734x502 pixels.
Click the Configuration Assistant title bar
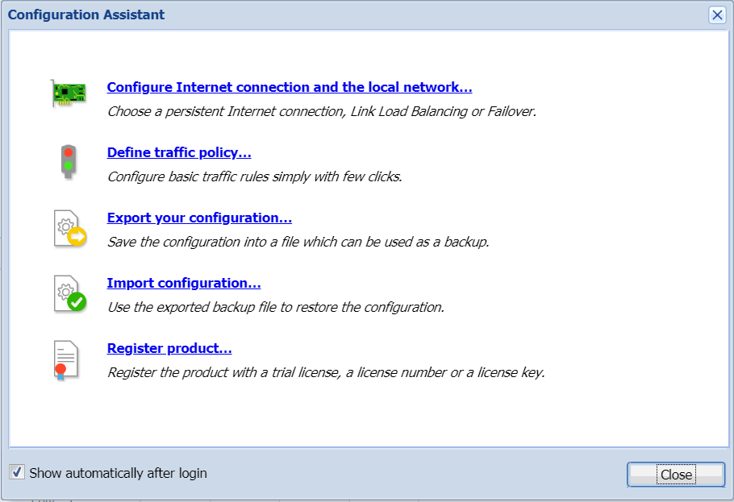point(323,15)
